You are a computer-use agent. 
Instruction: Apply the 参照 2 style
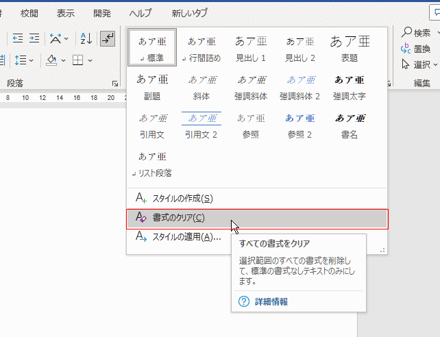click(x=300, y=125)
